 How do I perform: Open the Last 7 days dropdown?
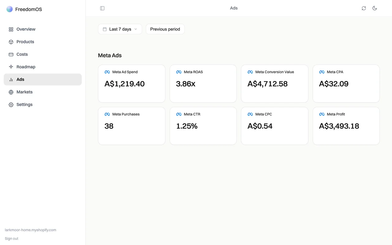[x=120, y=29]
